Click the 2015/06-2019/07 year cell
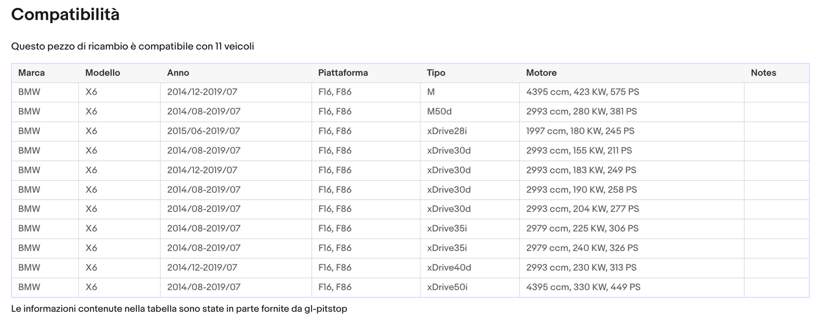This screenshot has height=323, width=820. pyautogui.click(x=204, y=131)
